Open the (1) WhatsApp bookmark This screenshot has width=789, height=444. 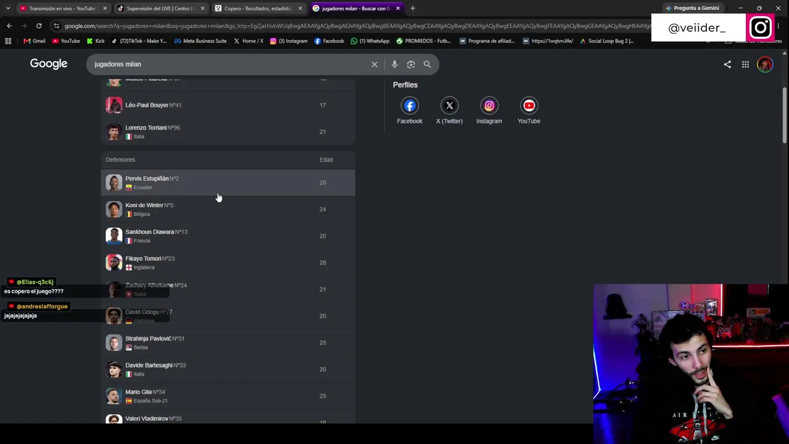[370, 41]
